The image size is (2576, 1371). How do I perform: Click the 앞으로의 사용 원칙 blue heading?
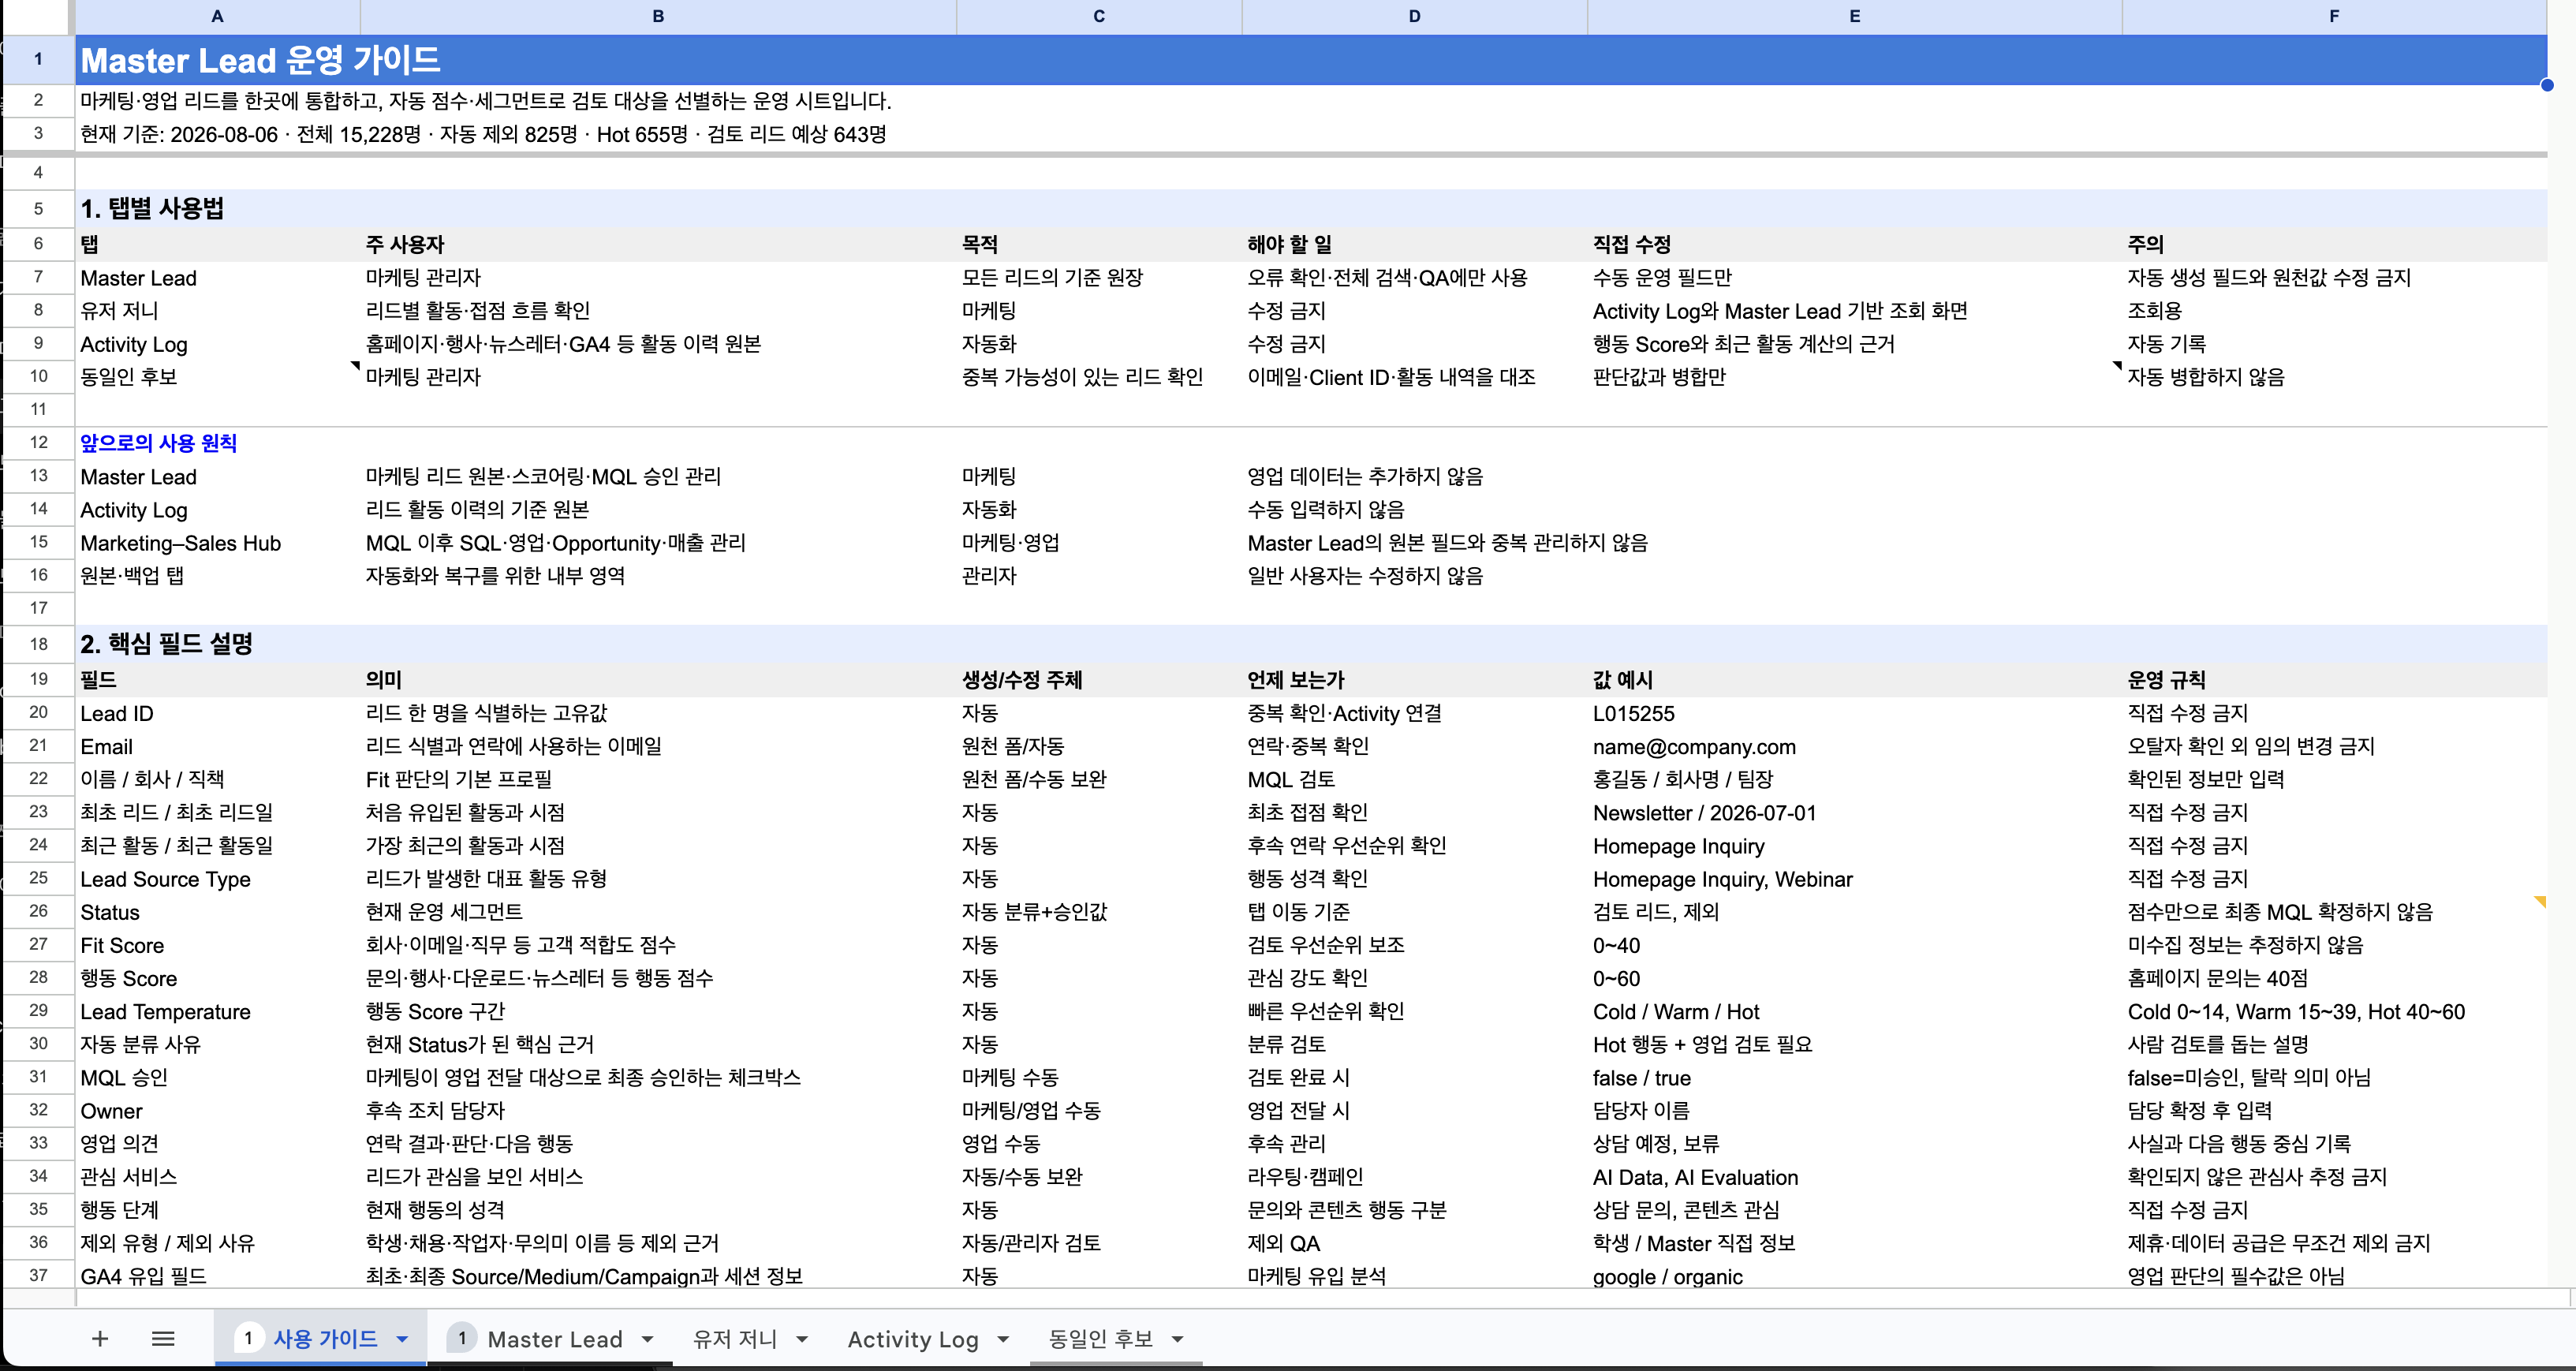tap(158, 443)
